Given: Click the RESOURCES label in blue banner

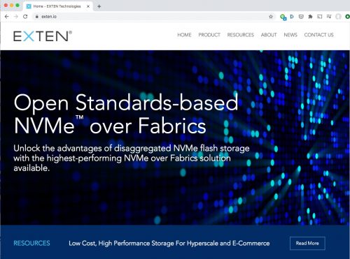Looking at the screenshot, I should click(31, 244).
